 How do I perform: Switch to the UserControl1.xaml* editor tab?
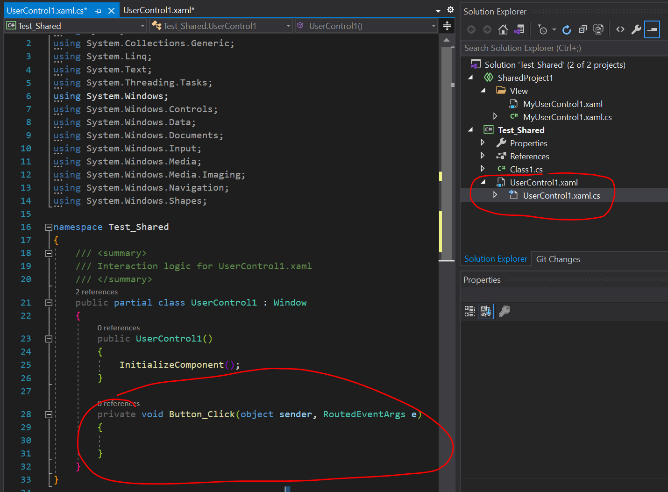[x=159, y=10]
